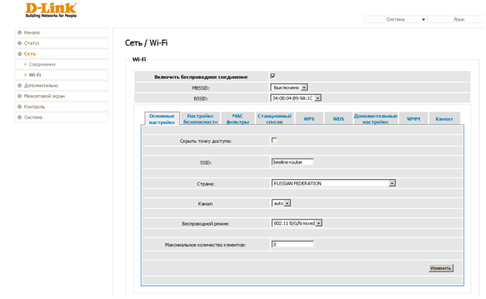Switch to the WMM tab
The width and height of the screenshot is (486, 299).
coord(413,119)
